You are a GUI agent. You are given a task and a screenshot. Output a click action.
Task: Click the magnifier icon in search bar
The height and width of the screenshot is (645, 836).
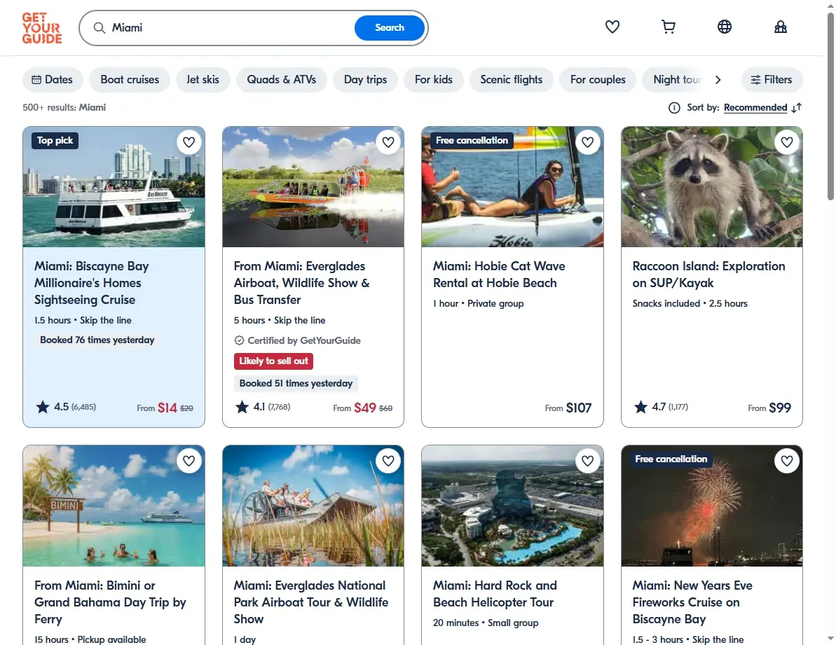(x=100, y=28)
